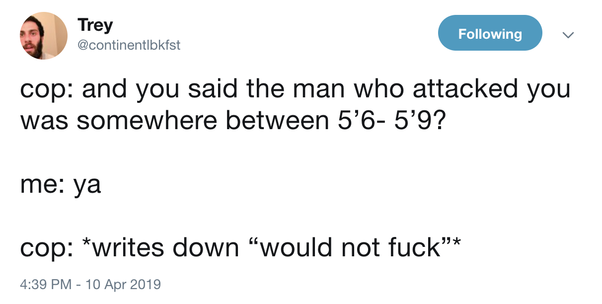Viewport: 602px width, 304px height.
Task: Visit the @continentlbkfst handle link
Action: click(x=129, y=46)
